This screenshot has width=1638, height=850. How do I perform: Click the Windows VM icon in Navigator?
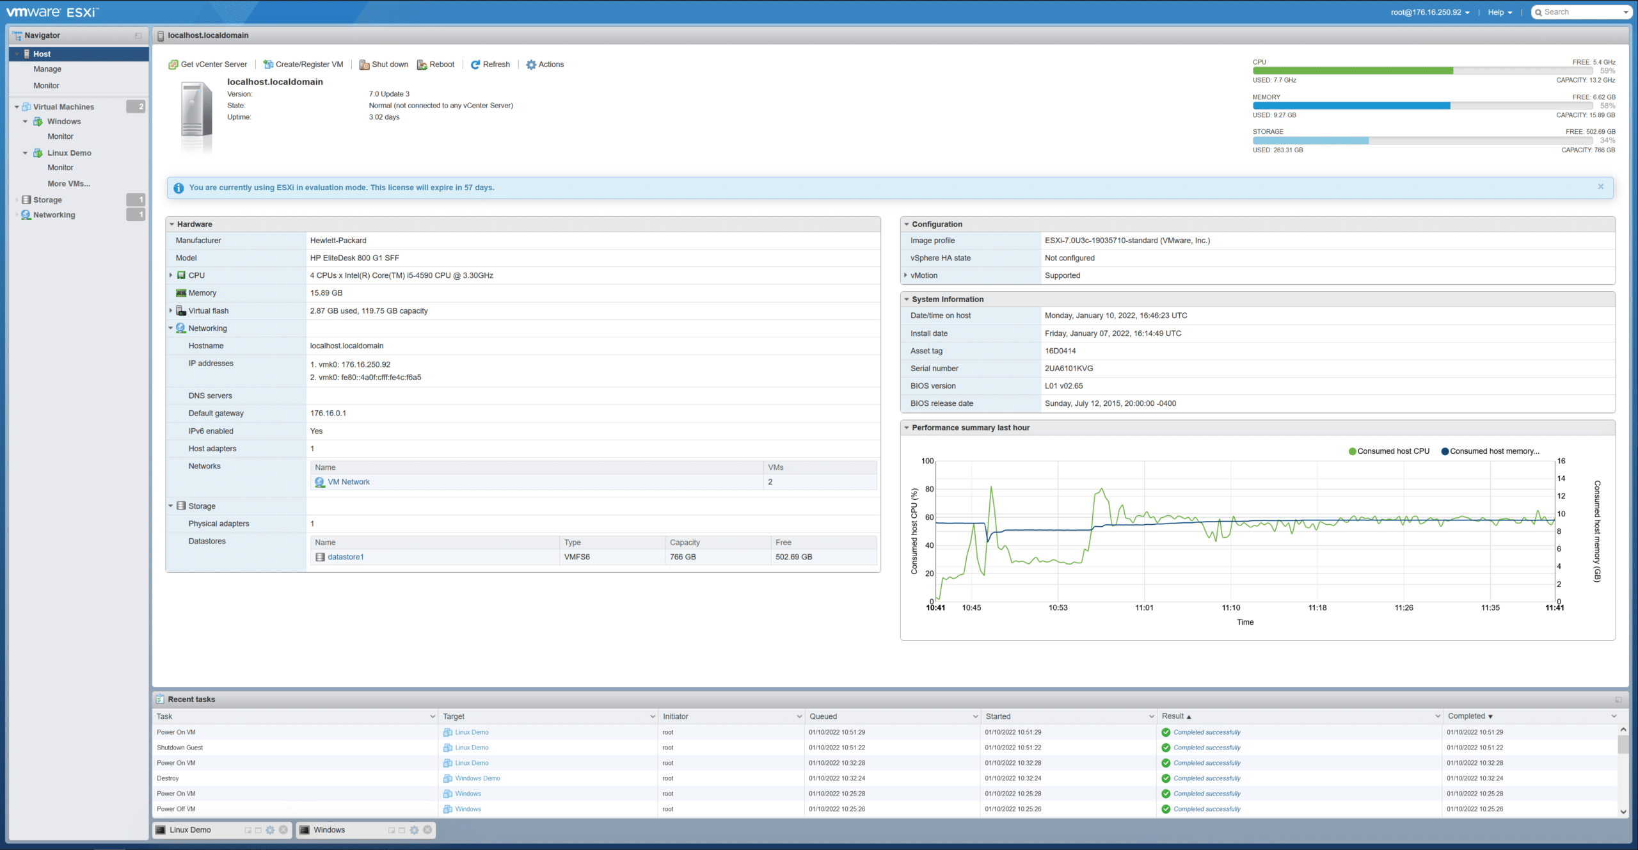[x=38, y=122]
